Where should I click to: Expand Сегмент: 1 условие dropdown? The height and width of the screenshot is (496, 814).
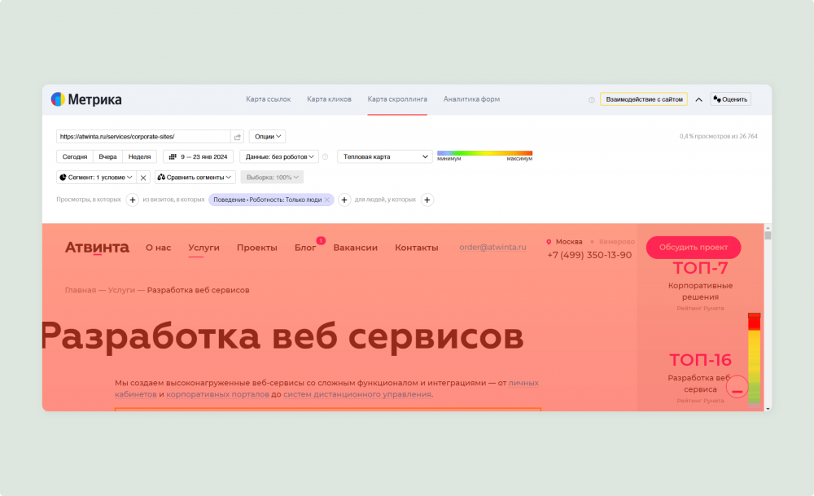(96, 178)
